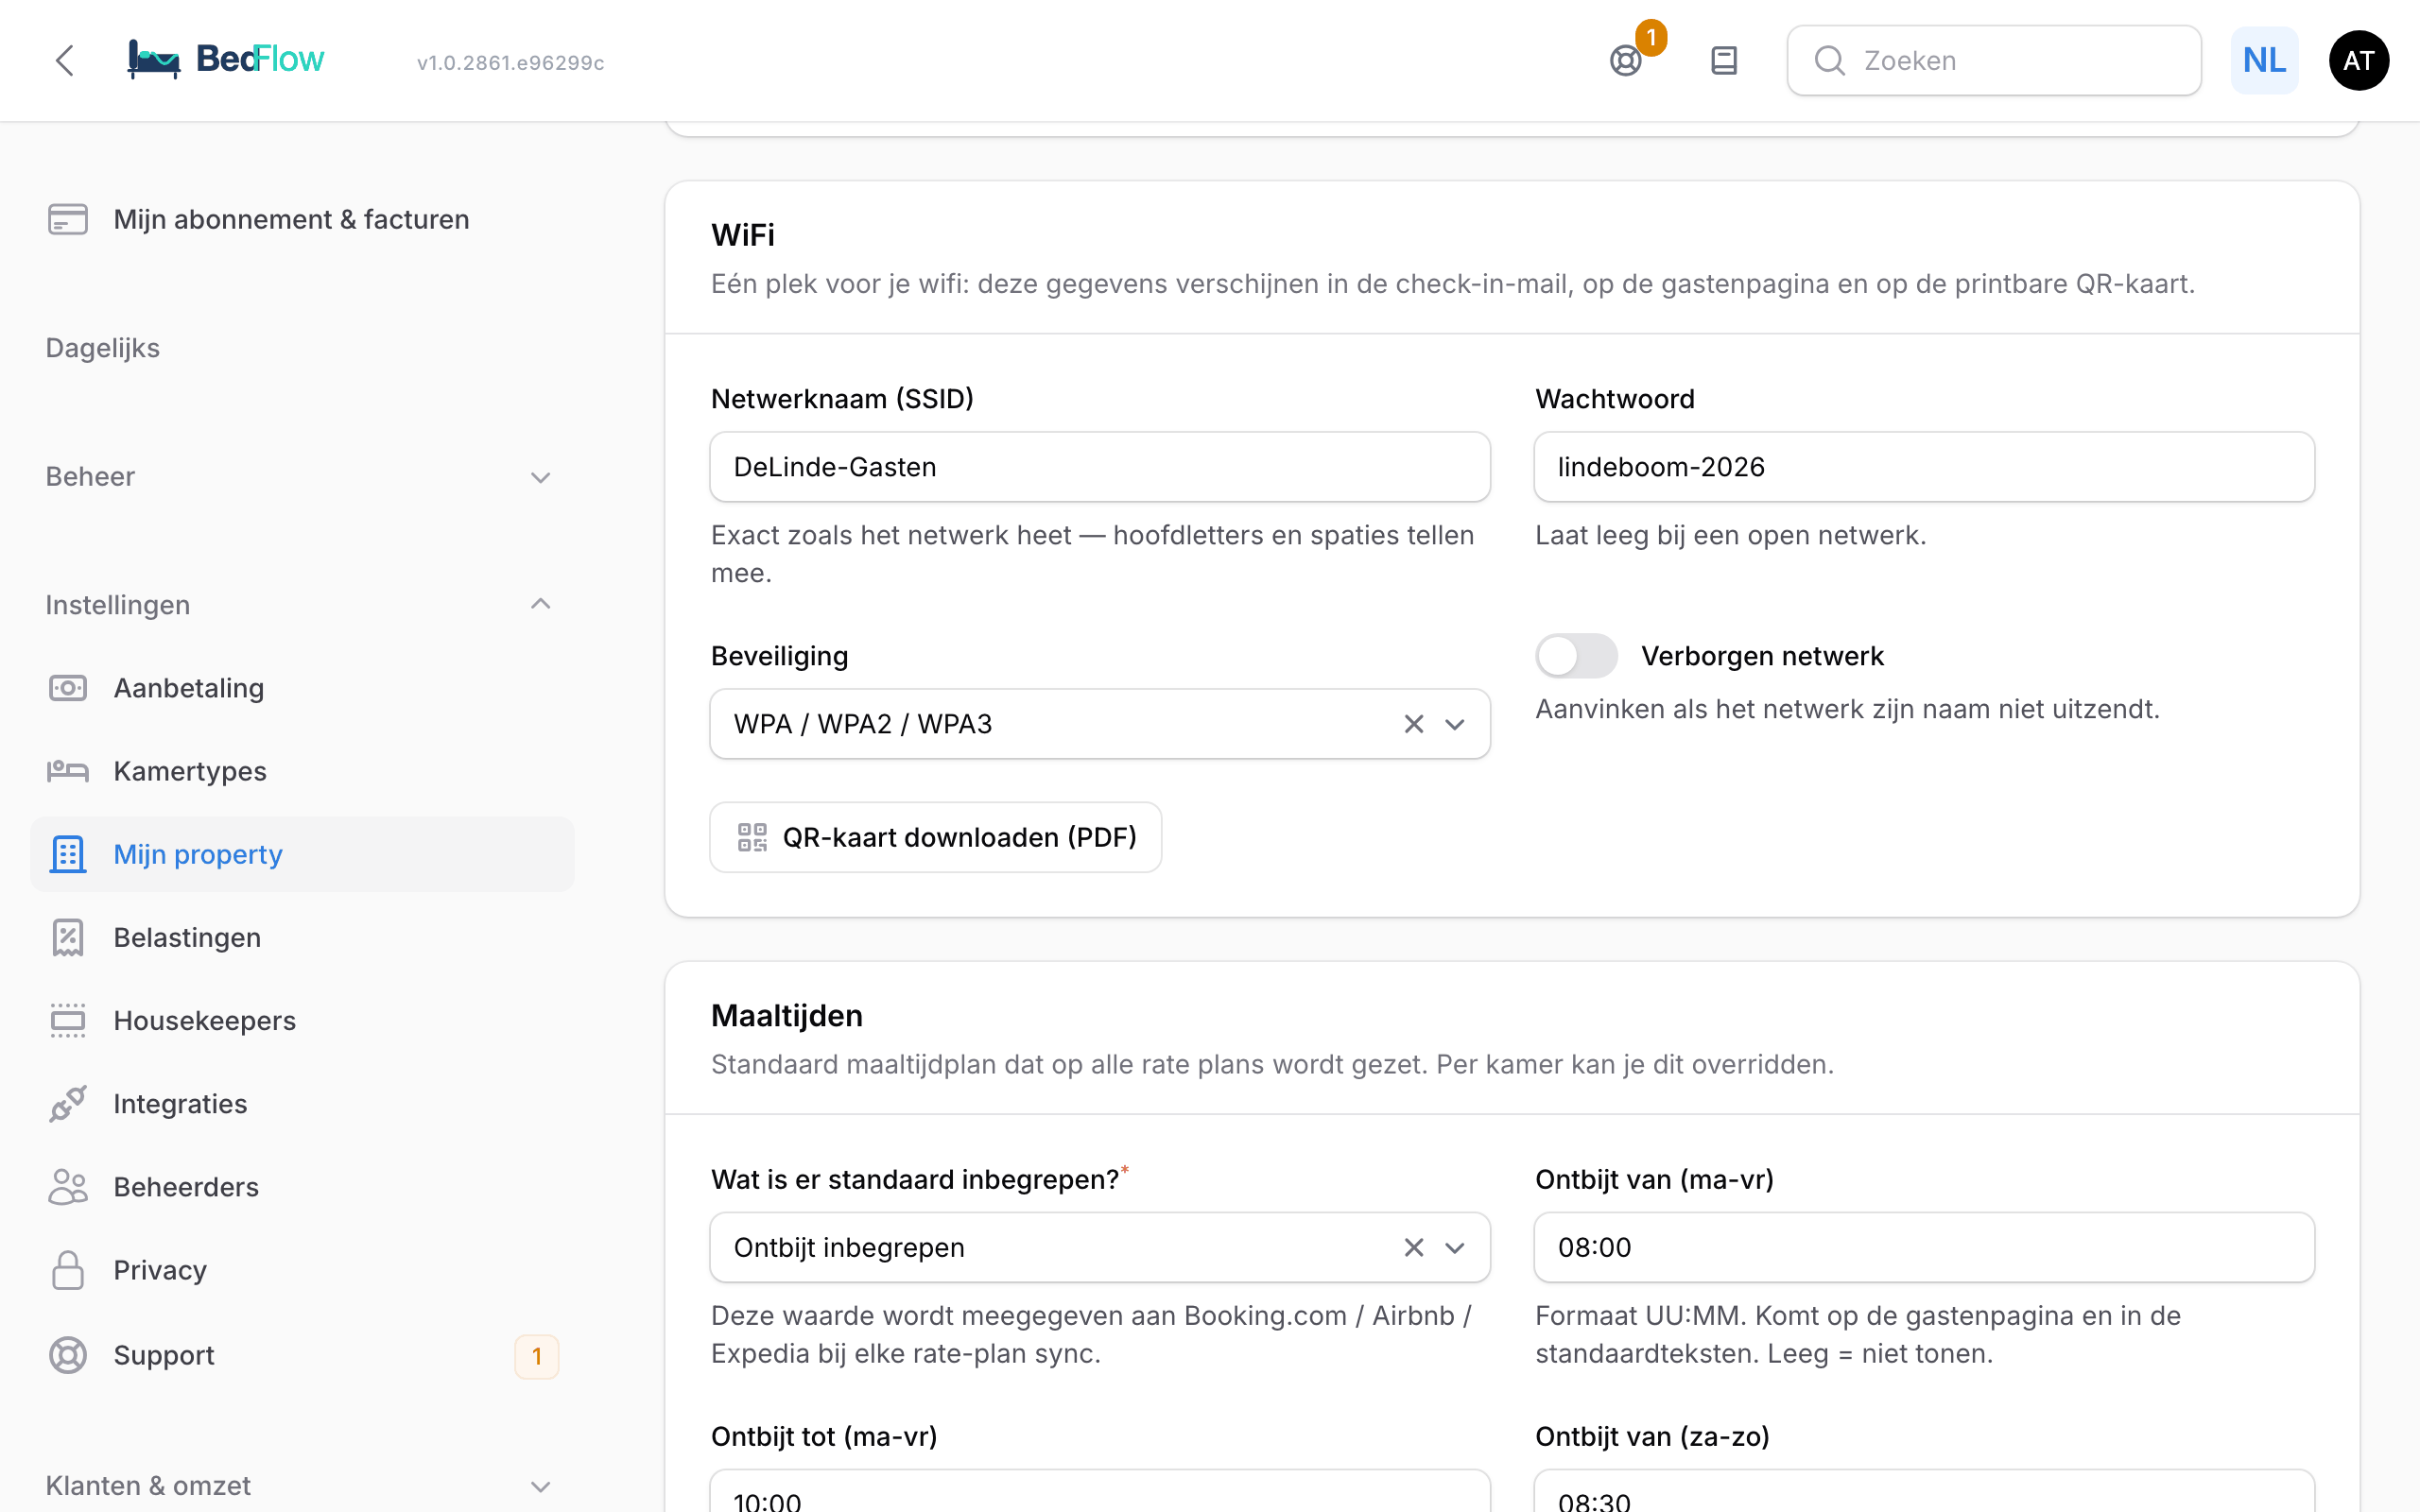This screenshot has height=1512, width=2420.
Task: Click the back arrow icon
Action: (65, 60)
